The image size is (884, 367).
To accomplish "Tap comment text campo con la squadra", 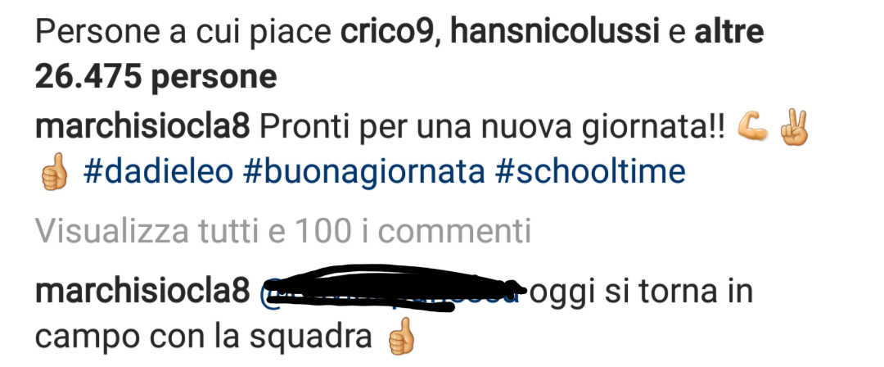I will click(x=204, y=338).
